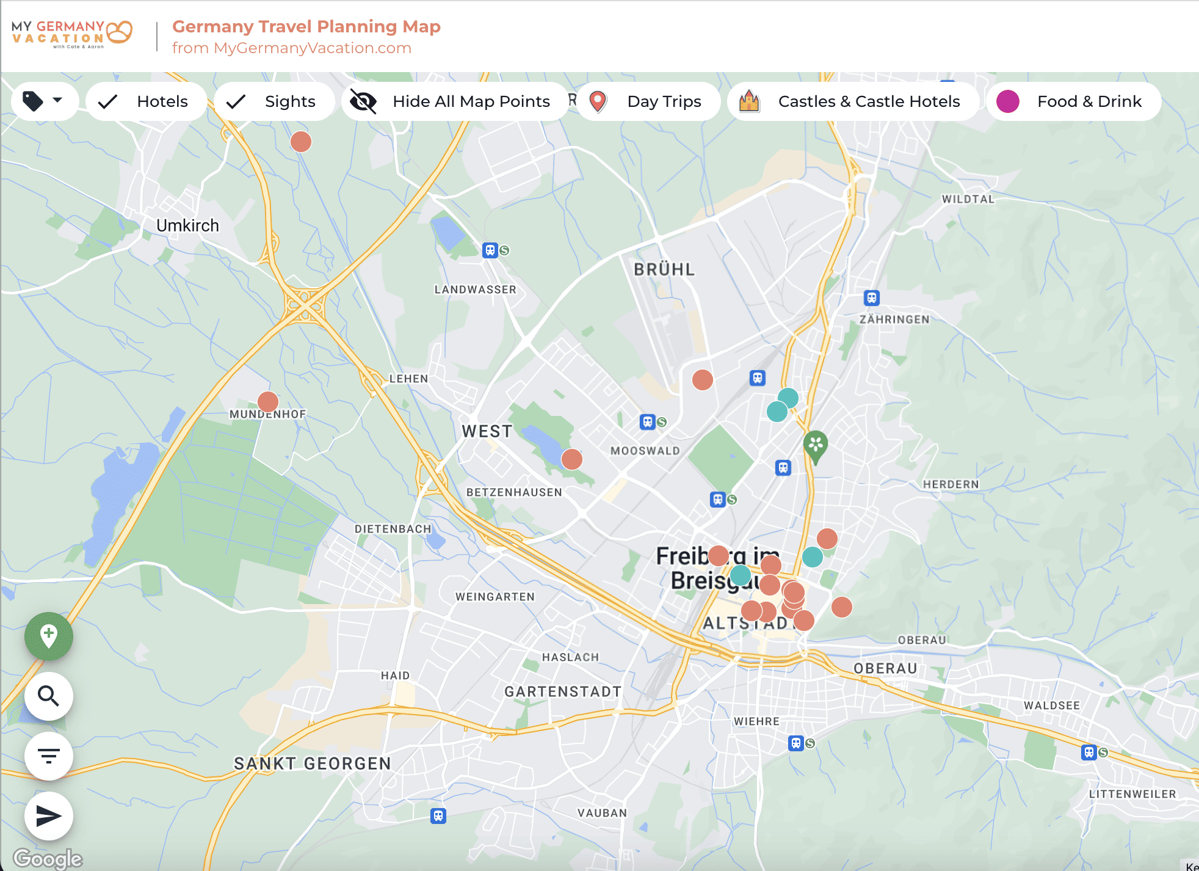This screenshot has height=871, width=1199.
Task: Click the tag icon in filter bar
Action: coord(33,101)
